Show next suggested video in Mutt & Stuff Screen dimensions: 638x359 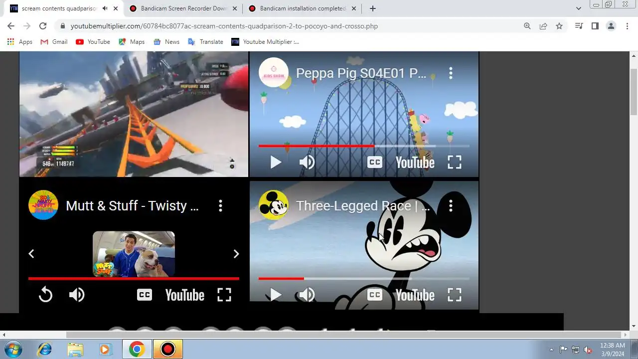pyautogui.click(x=236, y=254)
